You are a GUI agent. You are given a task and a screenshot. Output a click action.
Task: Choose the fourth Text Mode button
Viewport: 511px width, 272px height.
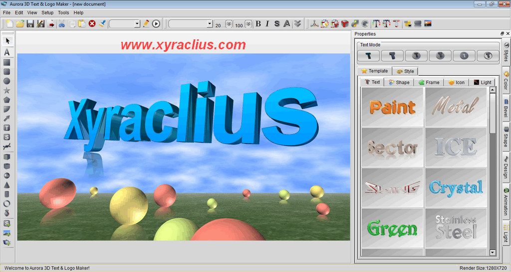point(440,56)
